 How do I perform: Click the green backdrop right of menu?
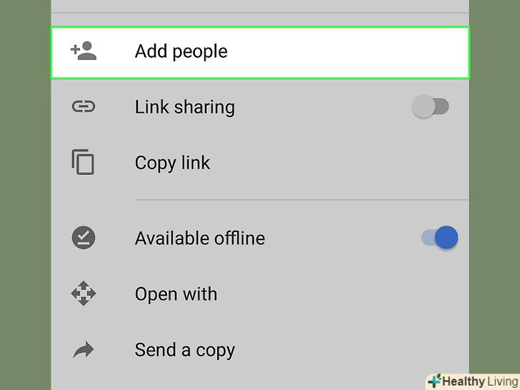tap(494, 186)
